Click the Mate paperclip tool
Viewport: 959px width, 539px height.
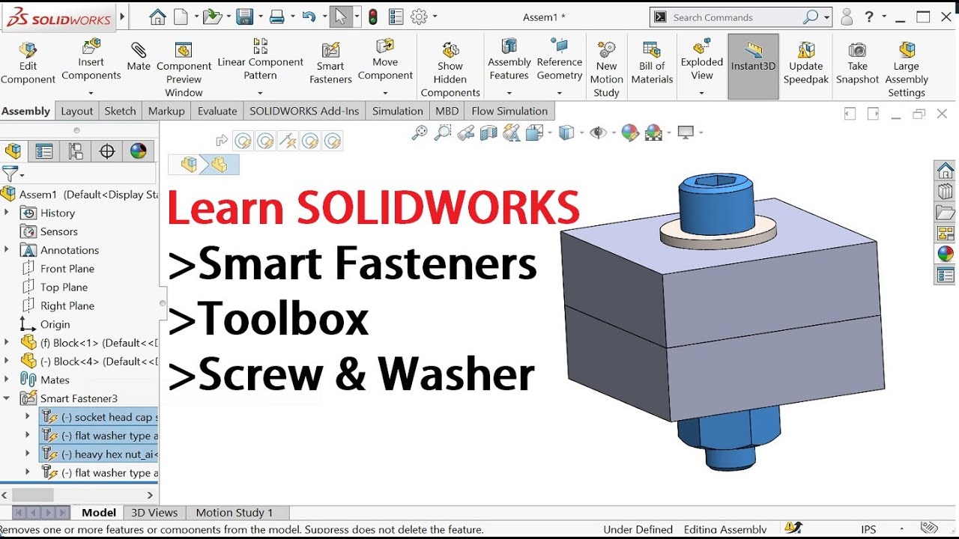(139, 58)
